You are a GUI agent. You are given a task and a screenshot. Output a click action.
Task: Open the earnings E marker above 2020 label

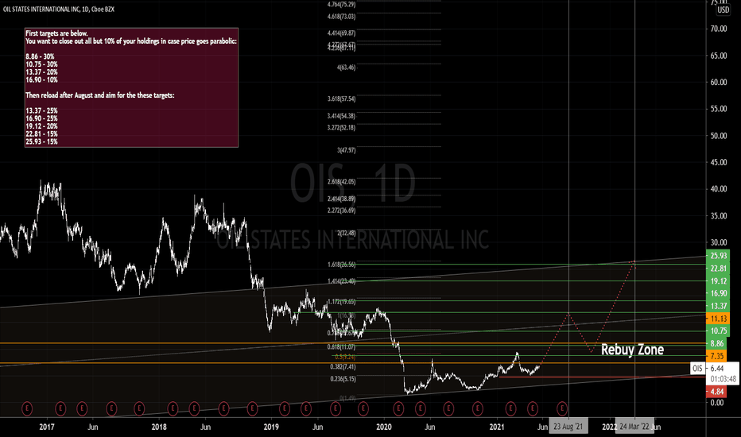pos(398,408)
